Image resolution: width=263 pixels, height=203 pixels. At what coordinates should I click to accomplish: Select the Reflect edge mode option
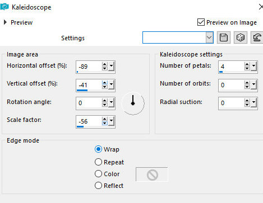coord(98,186)
